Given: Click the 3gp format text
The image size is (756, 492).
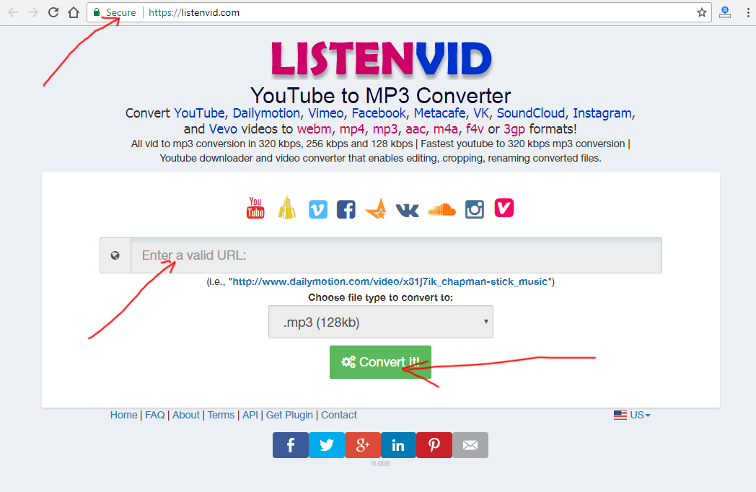Looking at the screenshot, I should pos(514,129).
